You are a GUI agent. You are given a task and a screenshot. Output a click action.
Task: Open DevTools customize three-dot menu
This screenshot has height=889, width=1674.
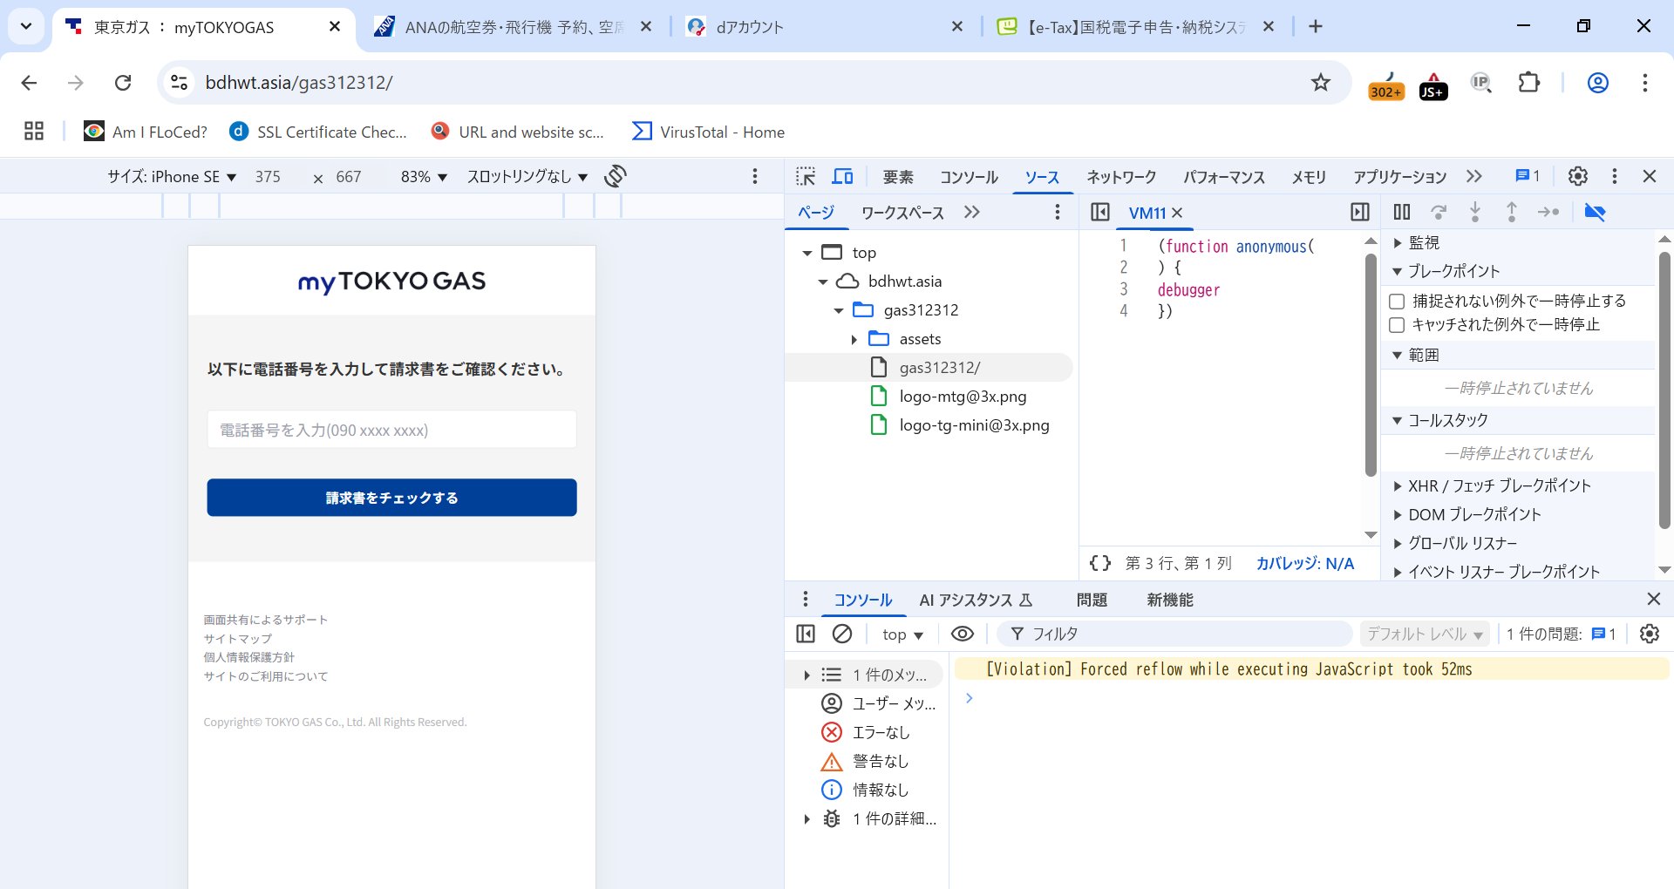click(x=1615, y=176)
